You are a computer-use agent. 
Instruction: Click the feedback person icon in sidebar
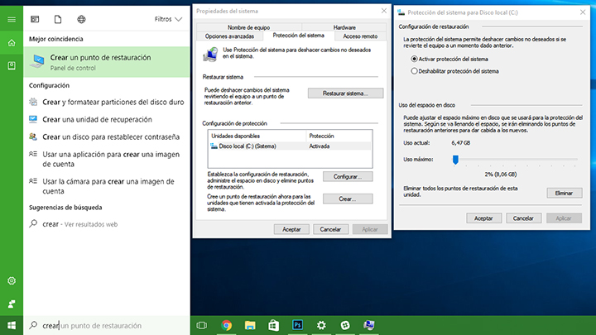tap(12, 304)
